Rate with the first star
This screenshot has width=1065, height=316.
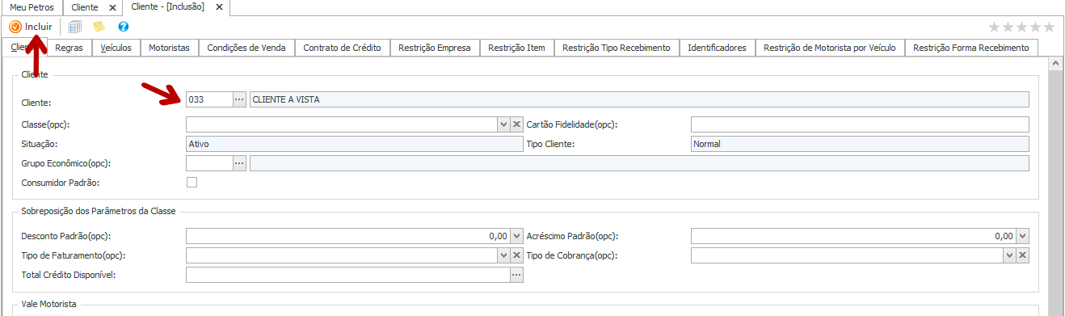pyautogui.click(x=994, y=27)
